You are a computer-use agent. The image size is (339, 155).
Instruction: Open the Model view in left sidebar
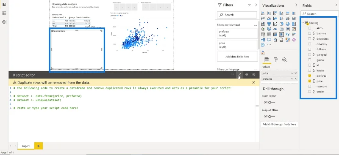click(4, 22)
